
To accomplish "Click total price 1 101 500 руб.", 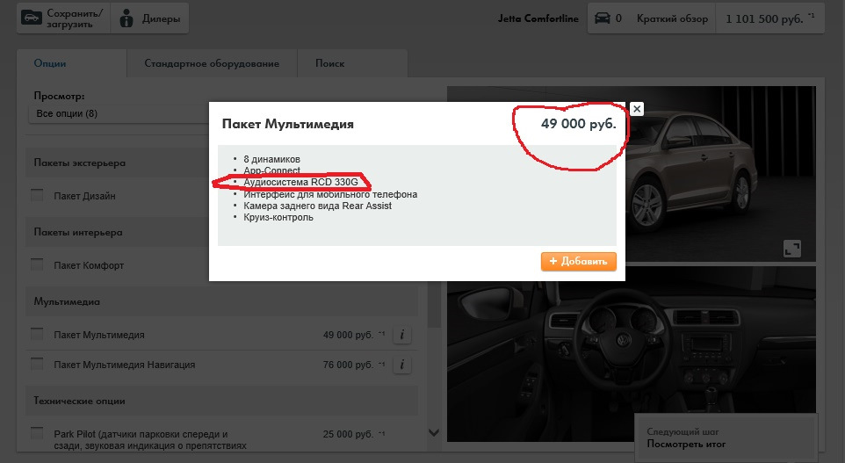I will tap(769, 18).
